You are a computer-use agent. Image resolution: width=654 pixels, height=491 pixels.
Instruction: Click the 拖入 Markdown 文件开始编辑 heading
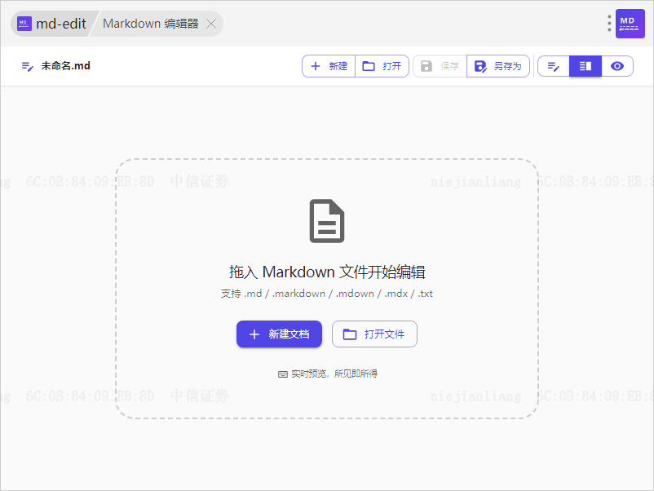[327, 272]
